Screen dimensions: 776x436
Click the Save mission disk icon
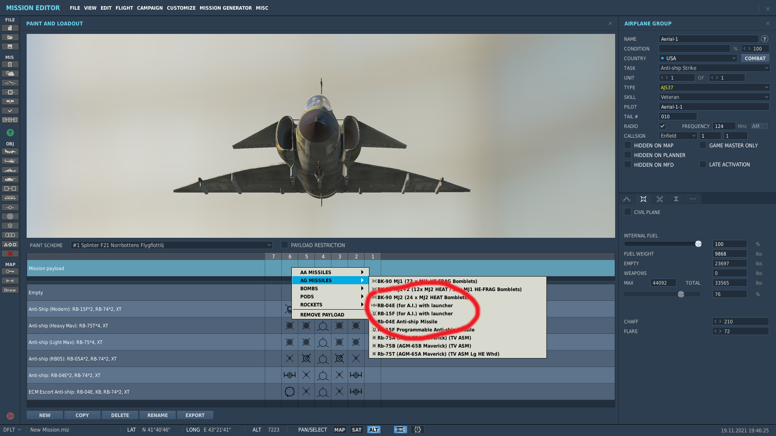click(x=10, y=47)
